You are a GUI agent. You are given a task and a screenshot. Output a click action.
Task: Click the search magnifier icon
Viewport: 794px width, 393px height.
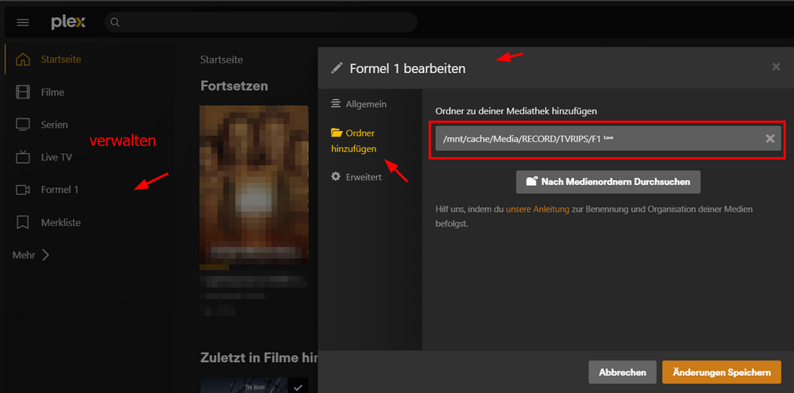pos(115,22)
